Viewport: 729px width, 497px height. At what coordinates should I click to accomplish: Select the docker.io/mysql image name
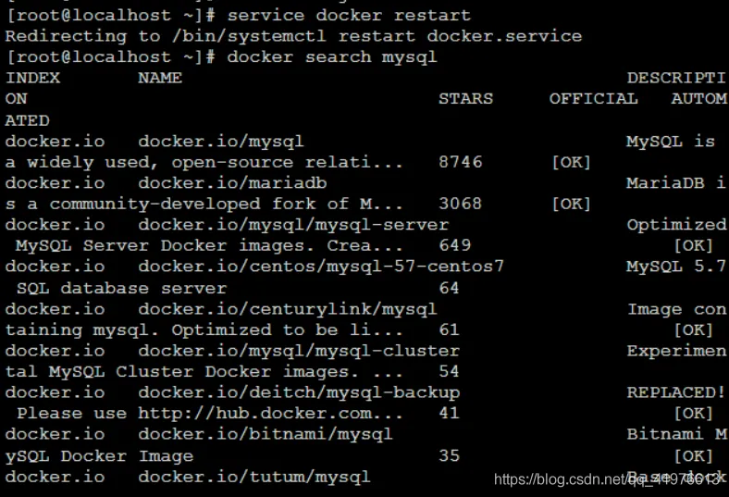[221, 142]
